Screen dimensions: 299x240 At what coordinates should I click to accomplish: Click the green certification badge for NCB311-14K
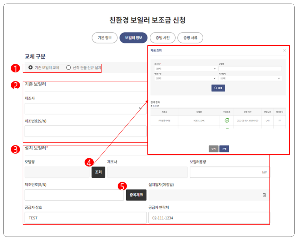click(x=227, y=120)
